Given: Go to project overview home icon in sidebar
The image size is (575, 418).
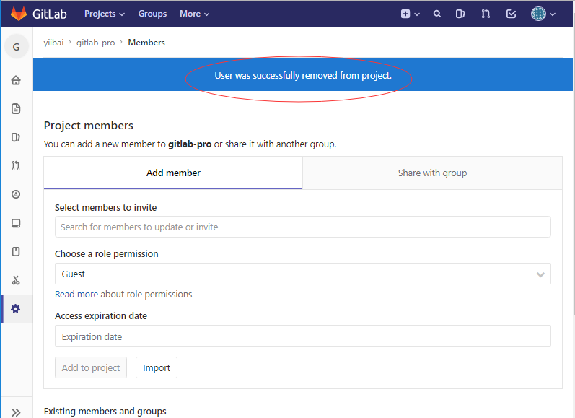Looking at the screenshot, I should coord(16,80).
